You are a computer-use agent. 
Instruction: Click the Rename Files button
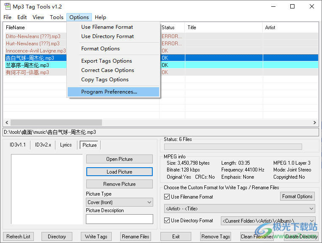point(135,237)
